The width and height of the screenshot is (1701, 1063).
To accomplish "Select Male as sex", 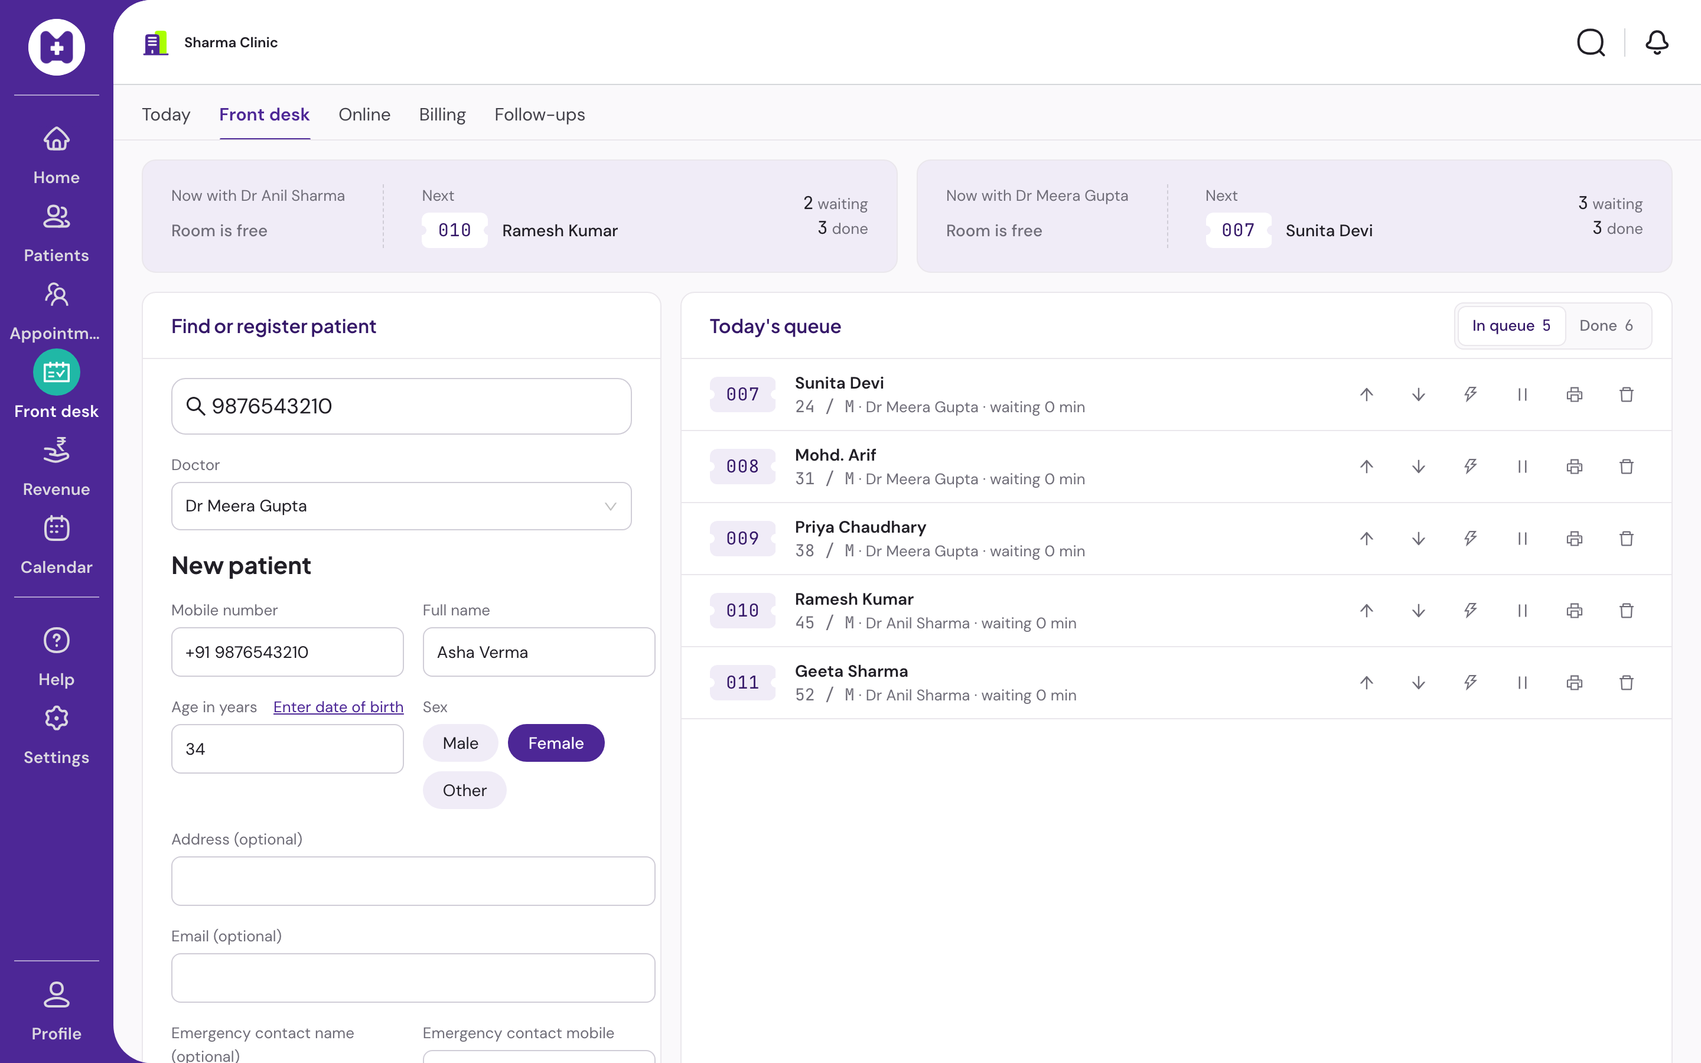I will (x=461, y=743).
